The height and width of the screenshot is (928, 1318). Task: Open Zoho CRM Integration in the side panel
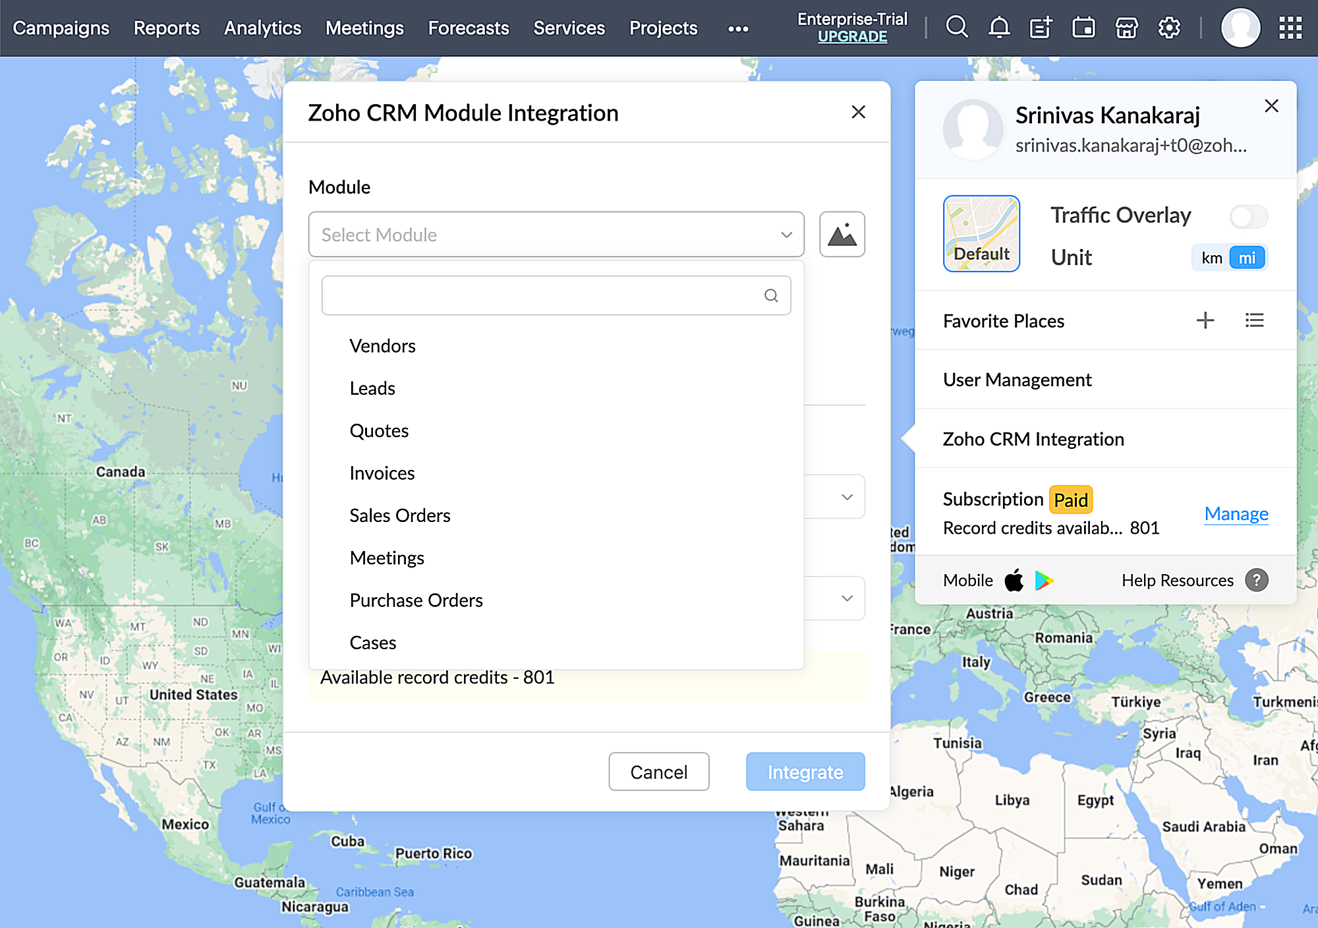(x=1033, y=439)
